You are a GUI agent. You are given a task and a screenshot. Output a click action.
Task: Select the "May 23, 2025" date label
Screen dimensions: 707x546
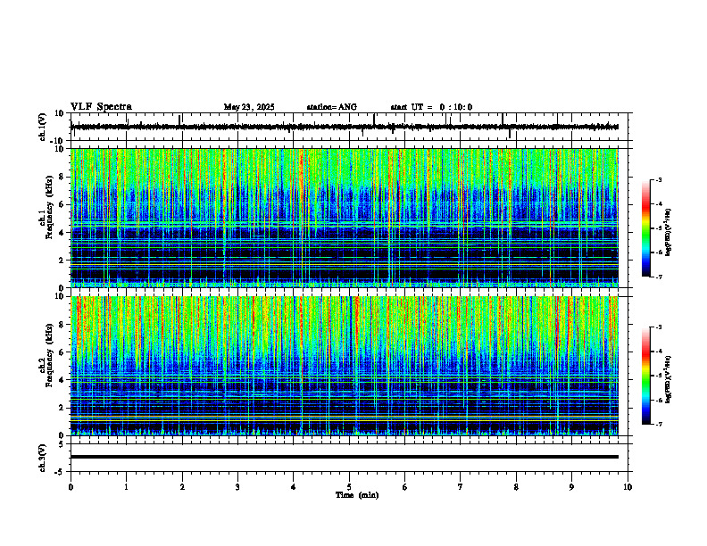tap(249, 107)
